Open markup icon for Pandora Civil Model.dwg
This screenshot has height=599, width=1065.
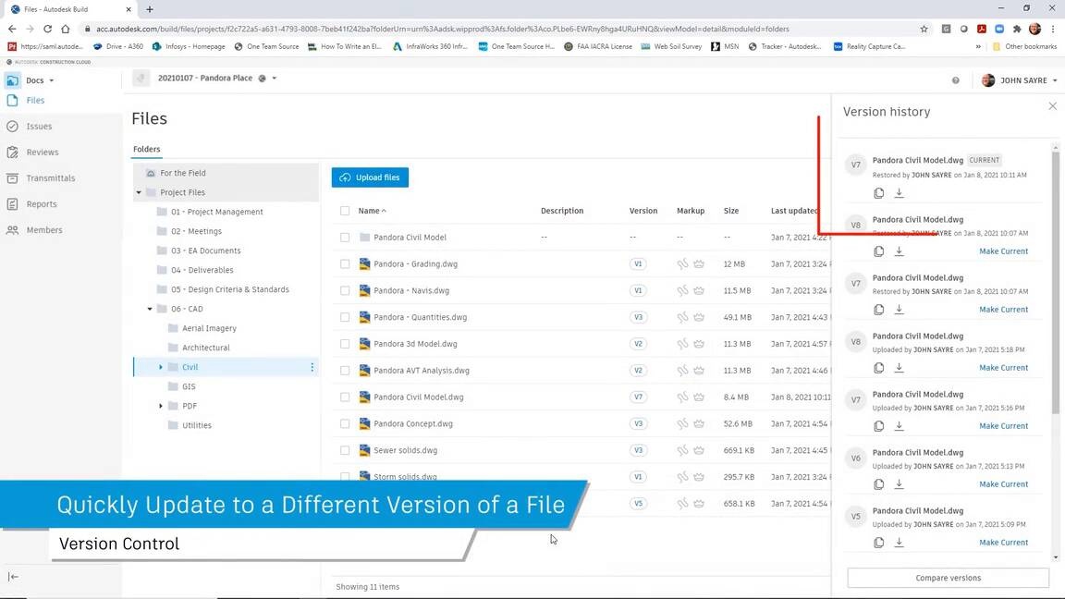pos(682,397)
